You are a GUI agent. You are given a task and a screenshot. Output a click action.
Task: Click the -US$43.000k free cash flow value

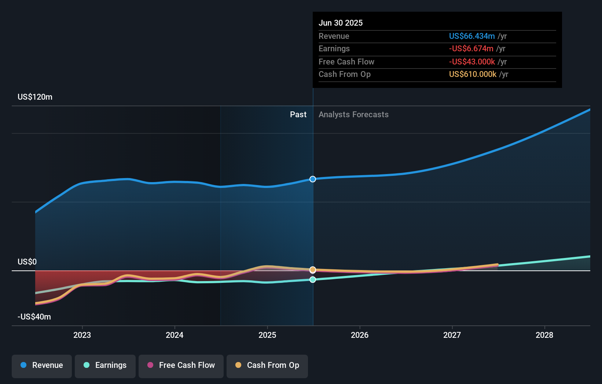pyautogui.click(x=472, y=62)
